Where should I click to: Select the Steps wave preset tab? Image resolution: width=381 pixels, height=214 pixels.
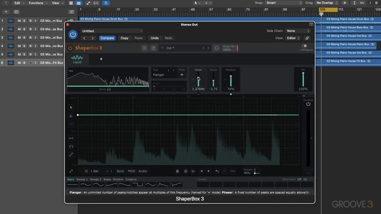[107, 180]
